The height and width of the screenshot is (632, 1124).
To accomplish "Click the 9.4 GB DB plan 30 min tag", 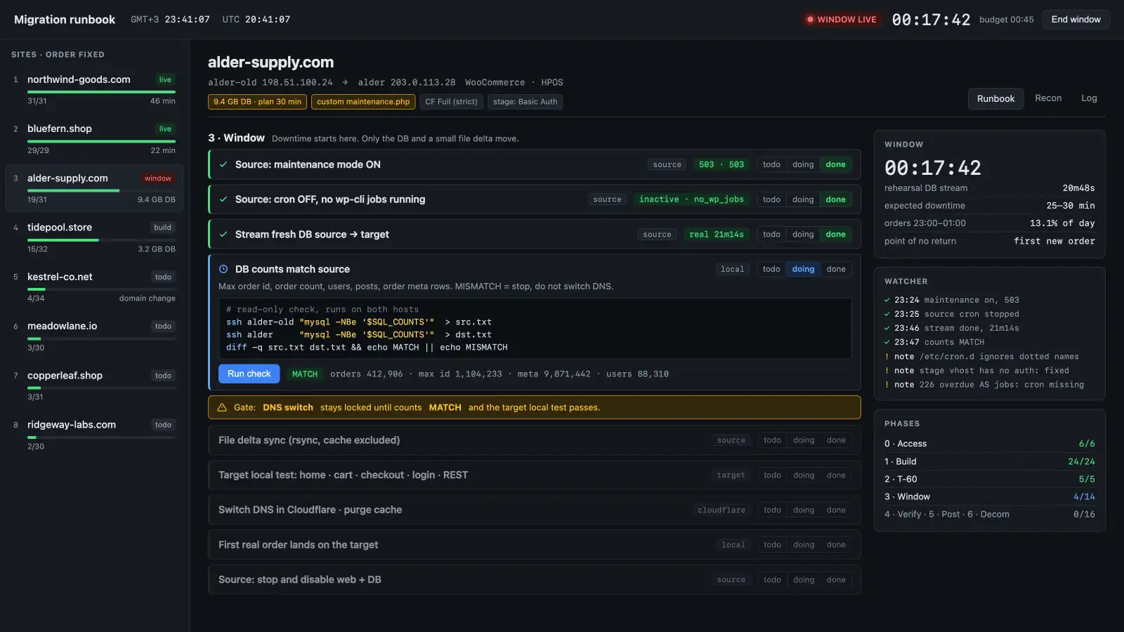I will pos(257,102).
